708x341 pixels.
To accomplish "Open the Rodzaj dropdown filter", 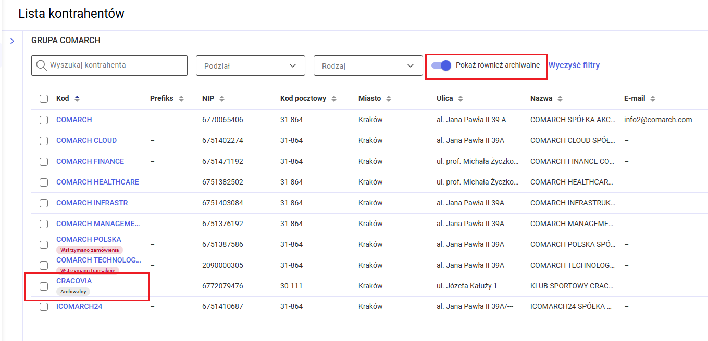I will 368,65.
